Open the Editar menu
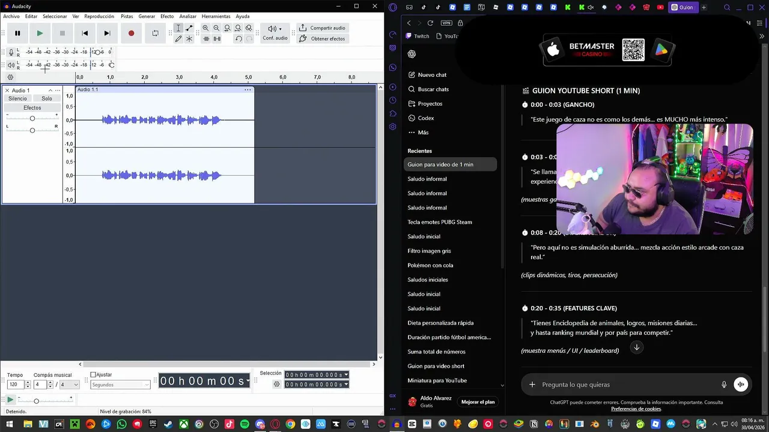The width and height of the screenshot is (769, 432). pyautogui.click(x=31, y=16)
